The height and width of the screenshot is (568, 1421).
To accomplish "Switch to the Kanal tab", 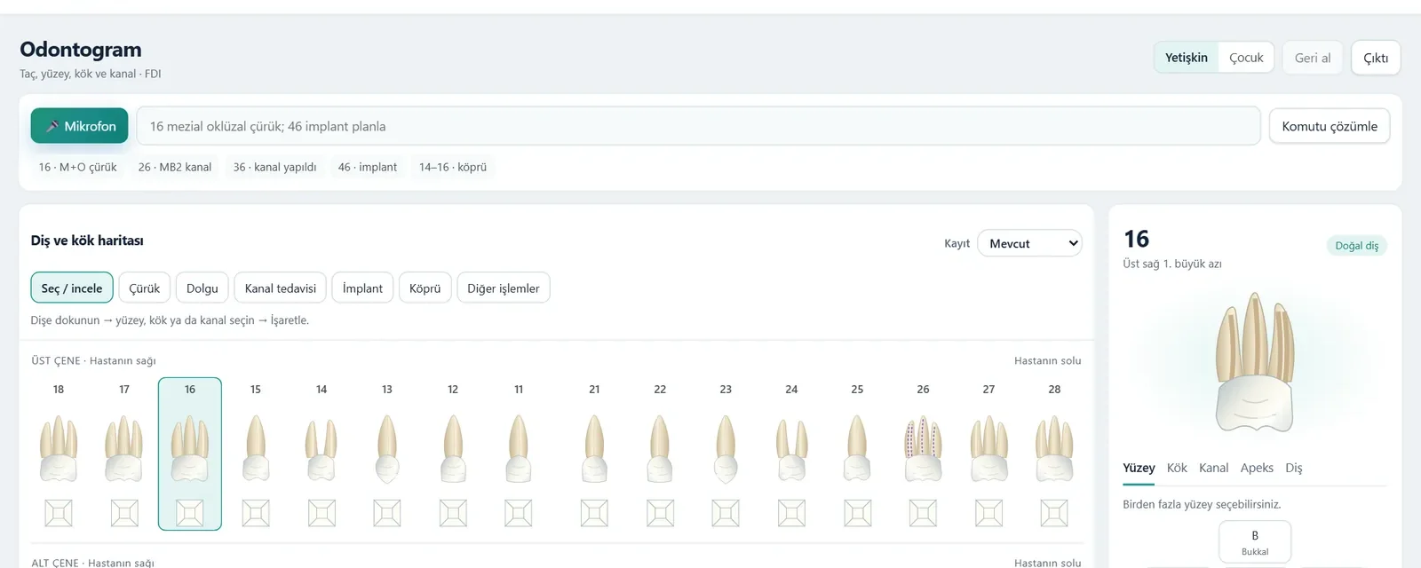I will click(1213, 468).
